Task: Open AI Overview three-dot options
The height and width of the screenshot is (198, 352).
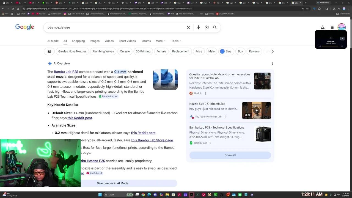Action: [x=272, y=64]
